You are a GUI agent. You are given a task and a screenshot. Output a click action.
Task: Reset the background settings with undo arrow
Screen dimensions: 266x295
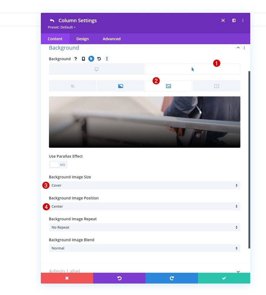[99, 59]
